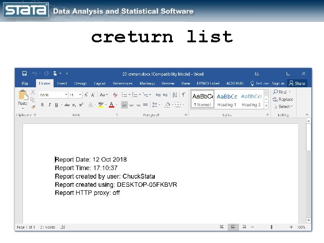Toggle Justify paragraph alignment

pos(145,105)
